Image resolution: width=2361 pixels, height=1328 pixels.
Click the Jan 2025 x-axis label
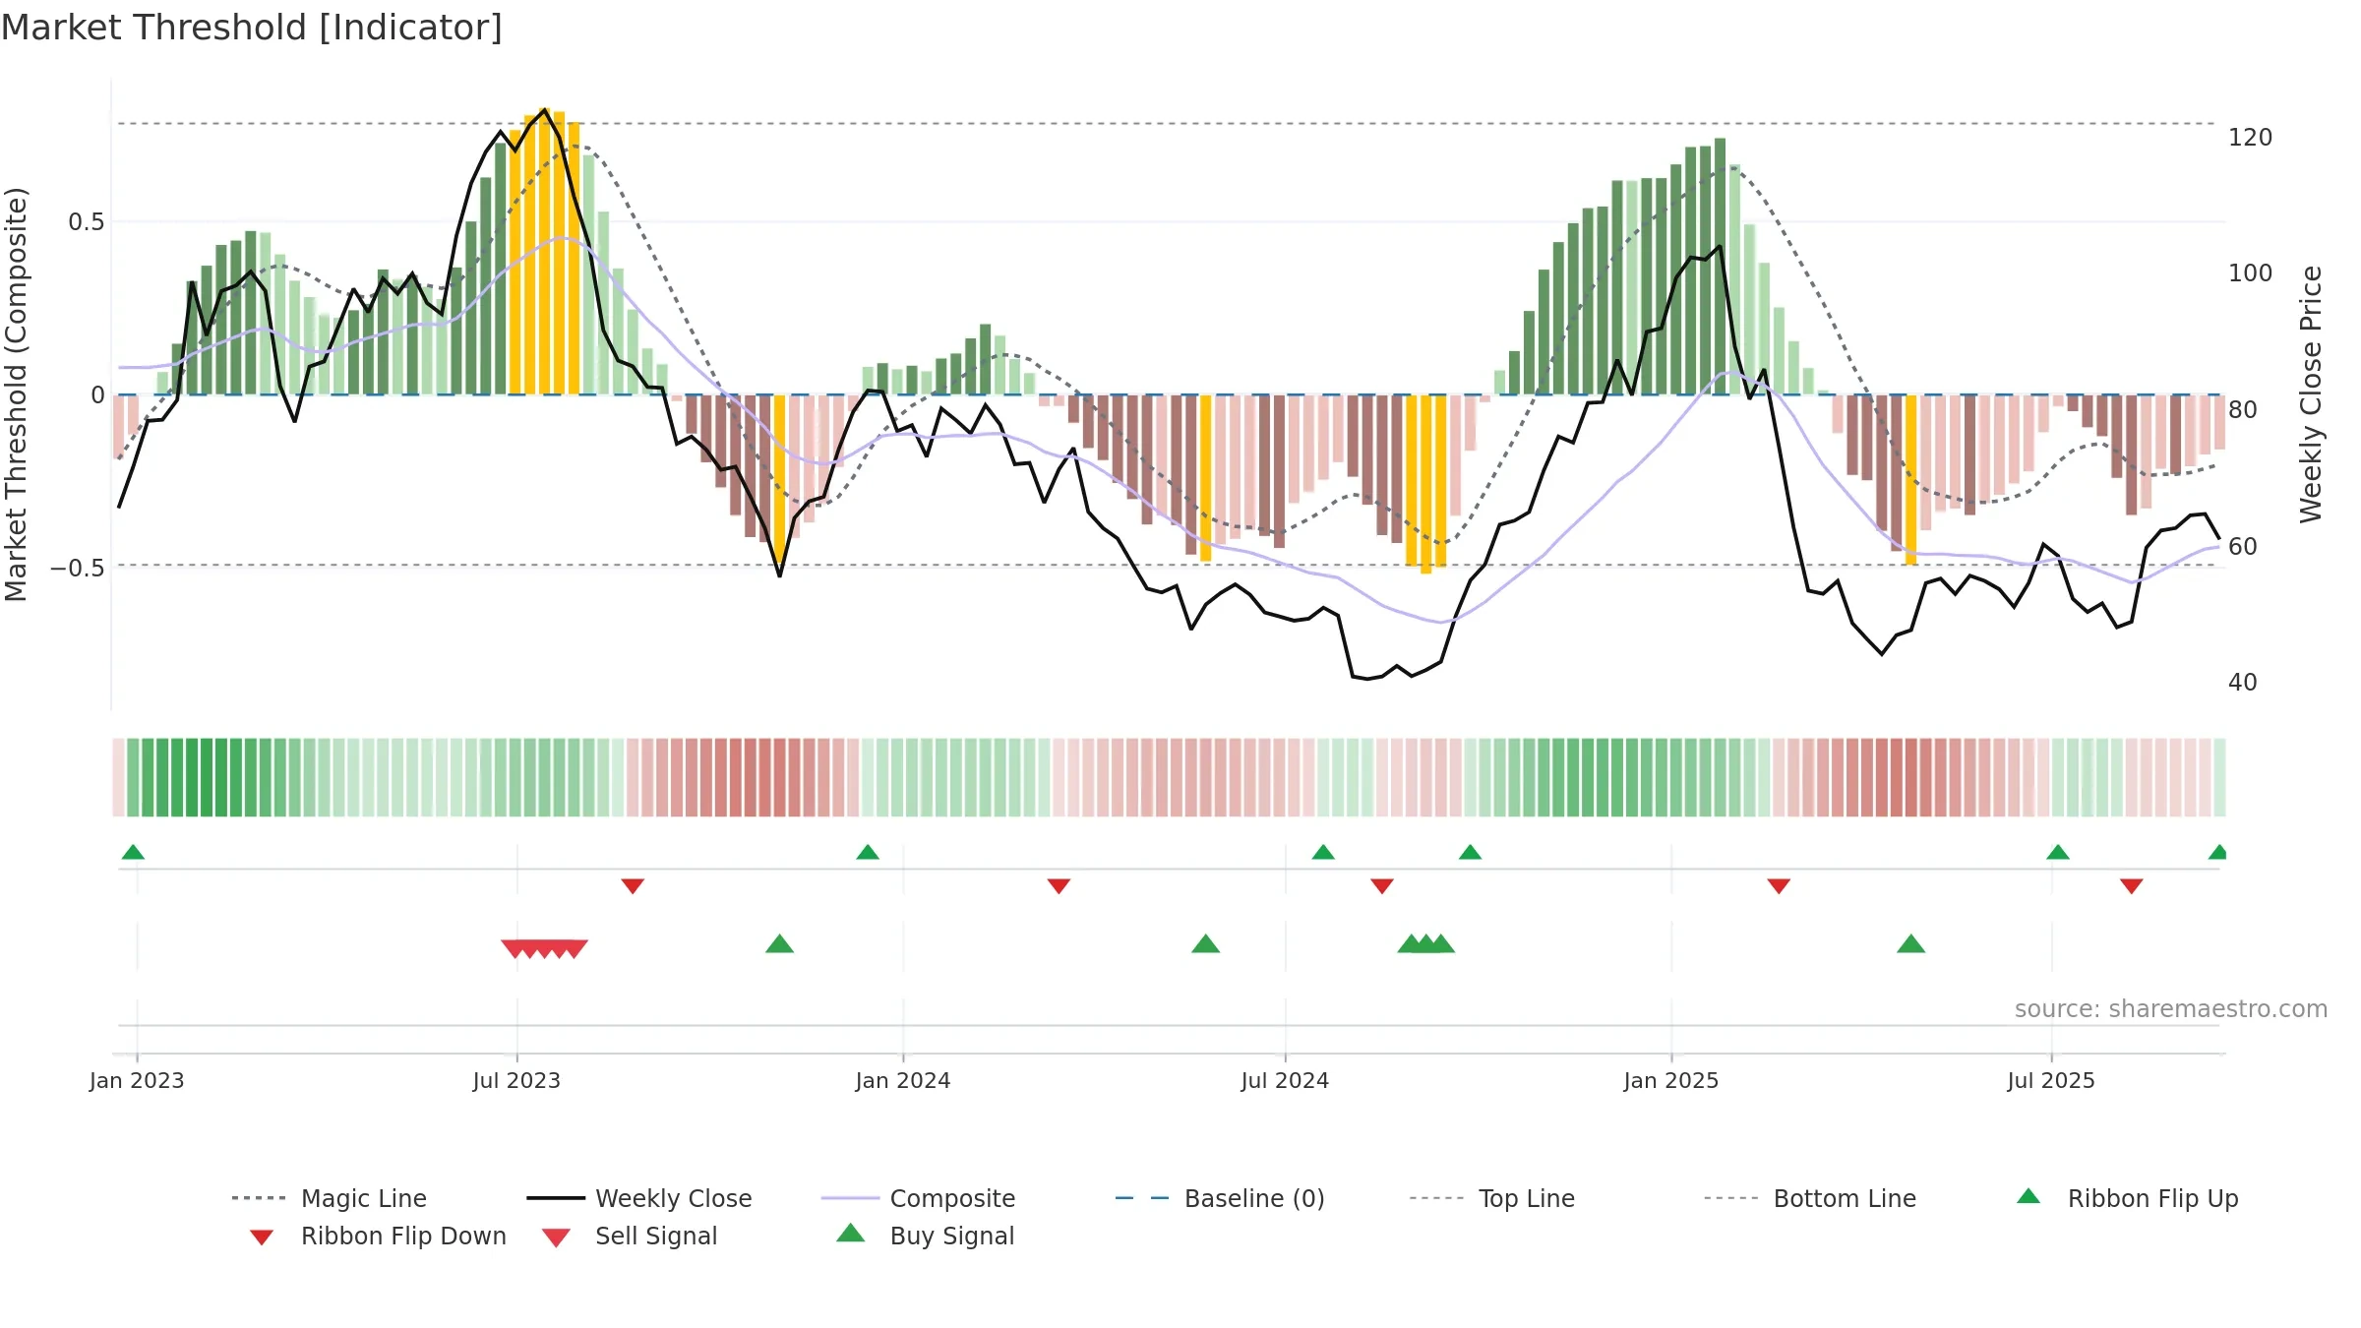click(x=1671, y=1080)
